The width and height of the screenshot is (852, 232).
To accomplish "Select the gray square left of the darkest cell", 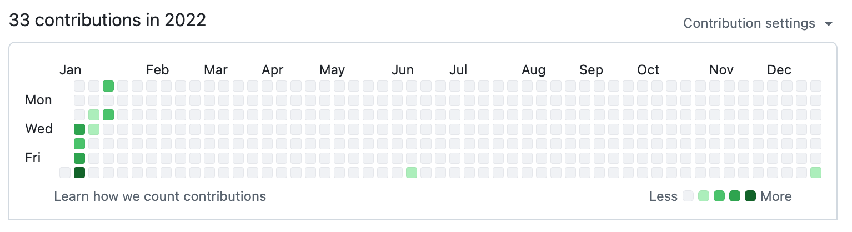I will click(x=65, y=173).
